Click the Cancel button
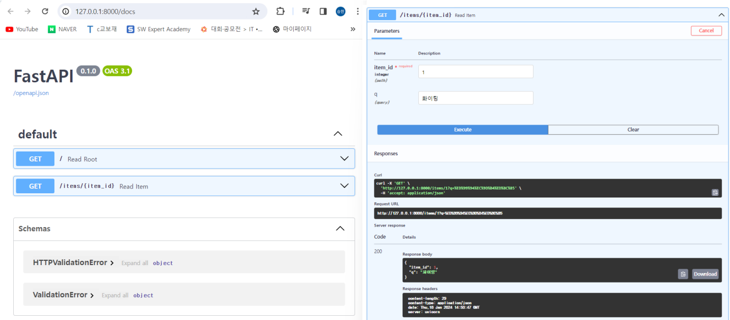730x320 pixels. click(706, 31)
